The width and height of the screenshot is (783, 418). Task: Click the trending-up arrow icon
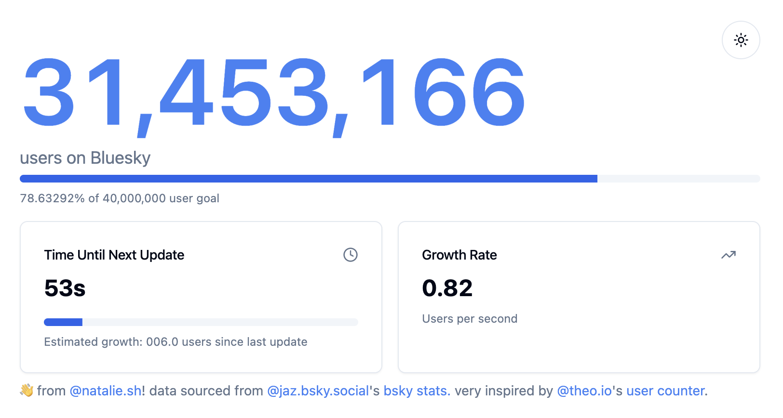[x=728, y=255]
